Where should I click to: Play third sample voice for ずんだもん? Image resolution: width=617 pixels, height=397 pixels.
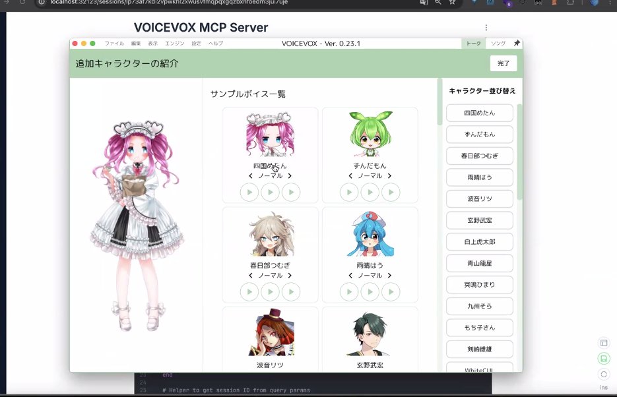(391, 192)
